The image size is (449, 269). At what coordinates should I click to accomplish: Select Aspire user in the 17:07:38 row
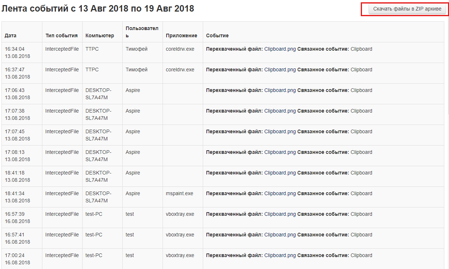(133, 111)
